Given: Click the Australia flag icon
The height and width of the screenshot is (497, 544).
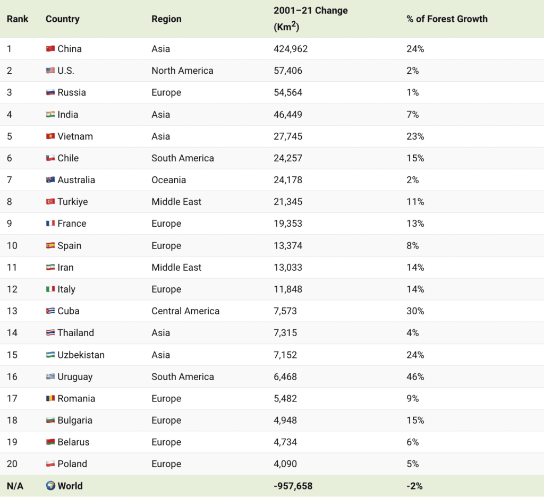Looking at the screenshot, I should tap(50, 180).
